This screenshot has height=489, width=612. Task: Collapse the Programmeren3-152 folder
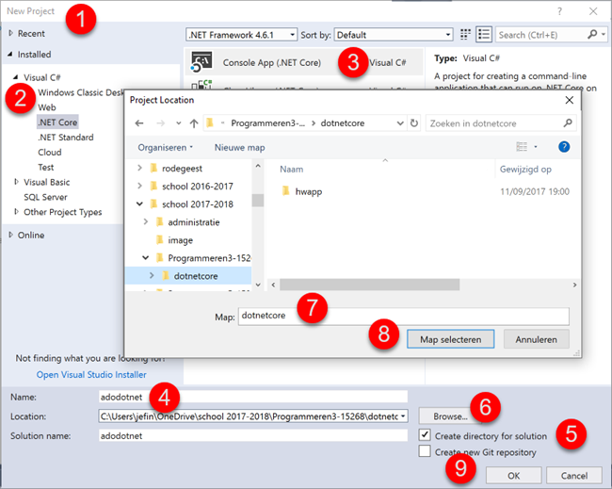tap(146, 257)
